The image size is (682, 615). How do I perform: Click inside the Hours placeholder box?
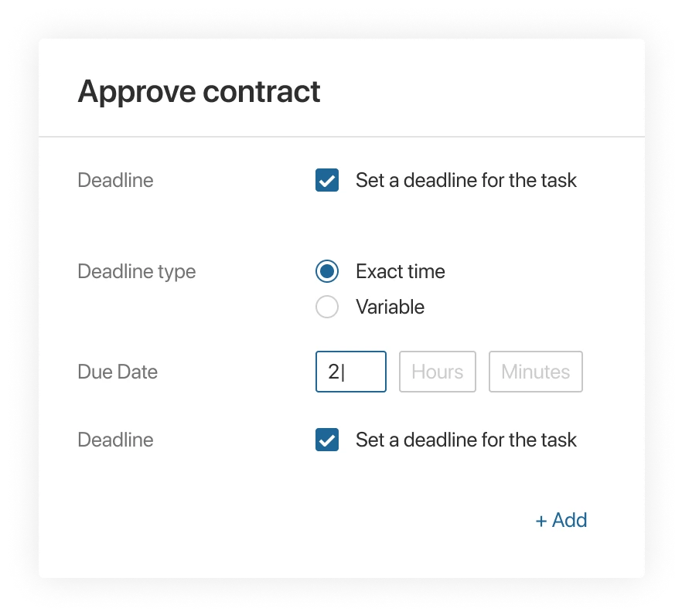437,372
